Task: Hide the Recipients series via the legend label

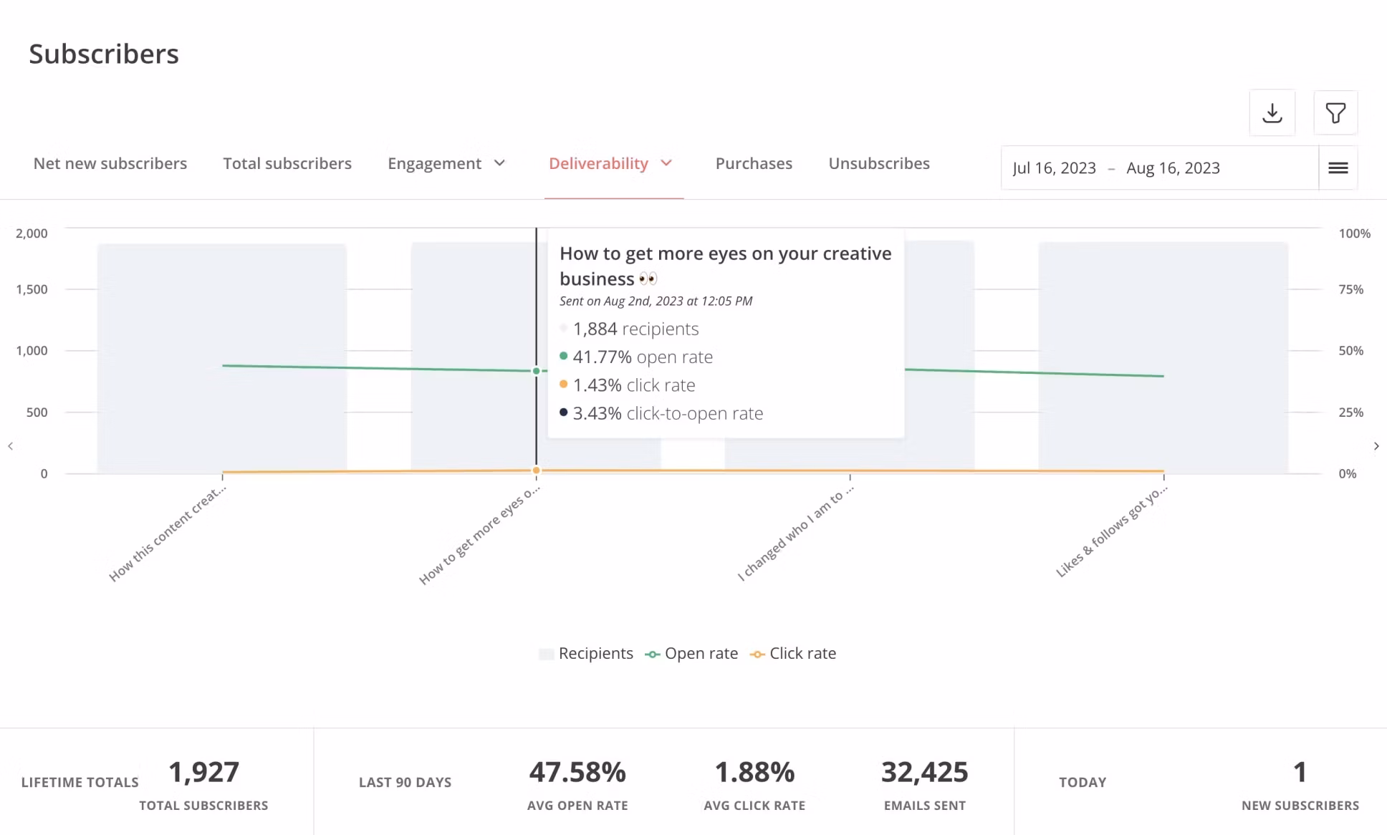Action: pyautogui.click(x=595, y=653)
